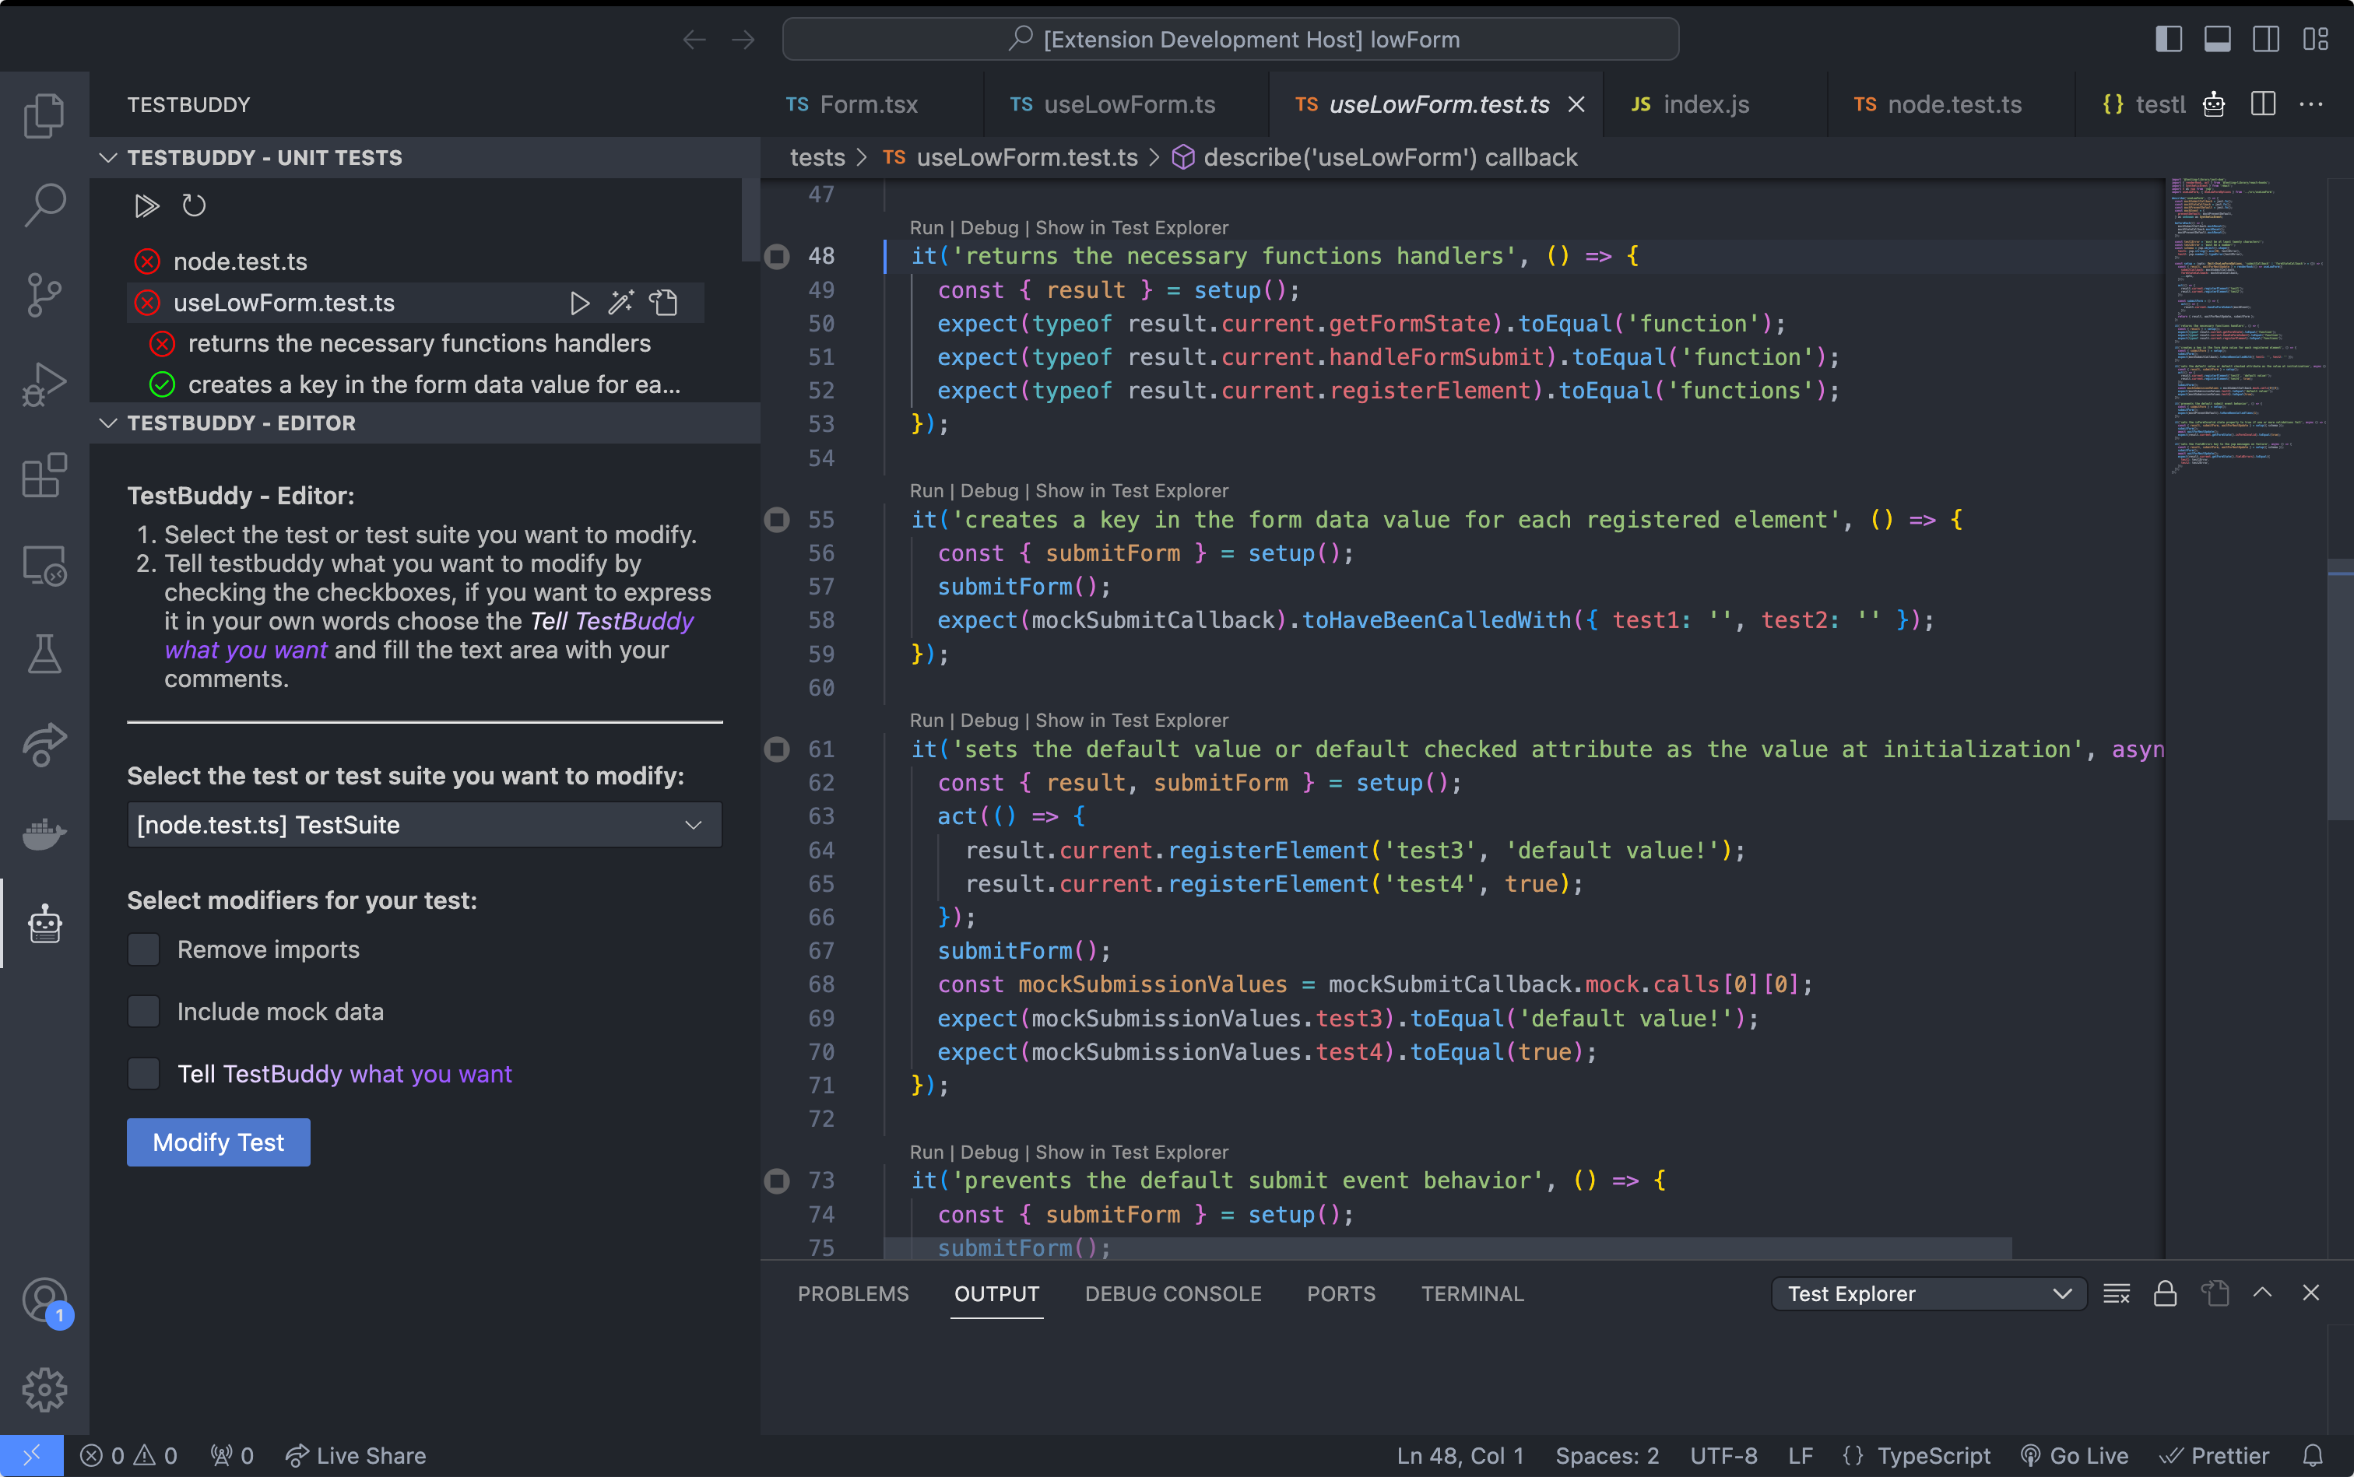Open the PROBLEMS panel tab

pos(853,1293)
